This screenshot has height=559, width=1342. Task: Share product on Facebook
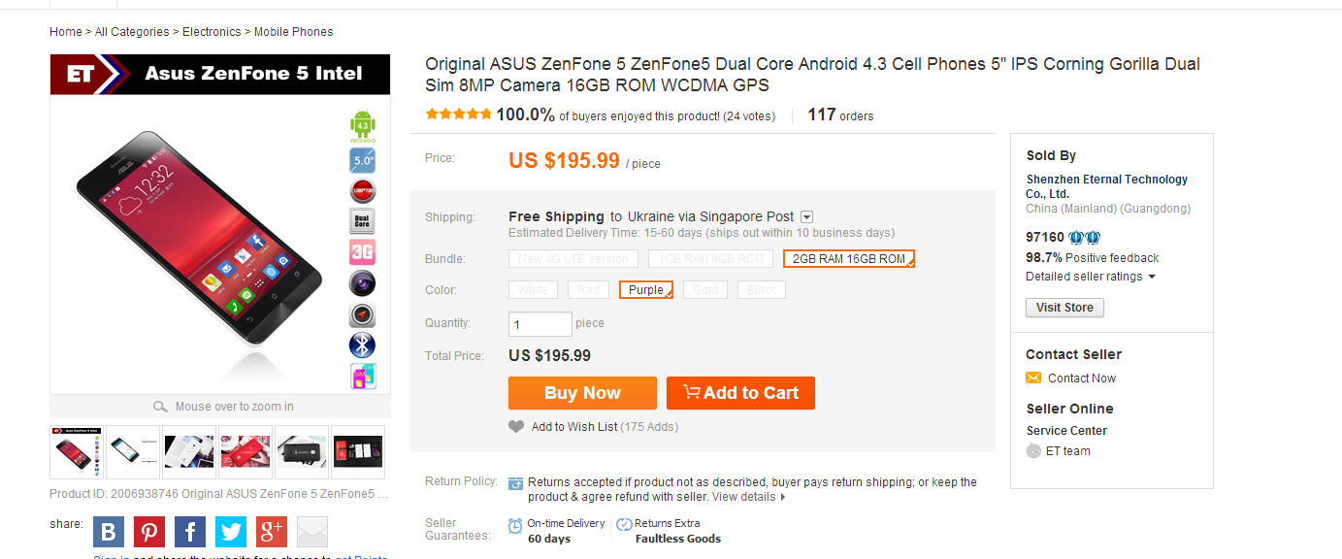(x=190, y=532)
